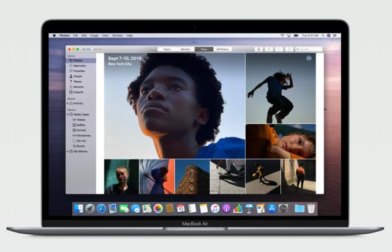392x252 pixels.
Task: Click the Rotate button in Photos toolbar
Action: pyautogui.click(x=289, y=50)
